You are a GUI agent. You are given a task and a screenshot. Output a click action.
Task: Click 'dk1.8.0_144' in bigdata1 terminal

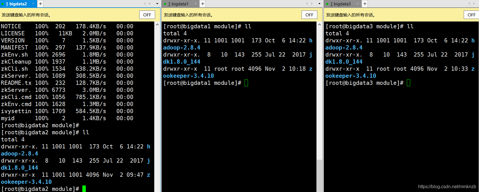pyautogui.click(x=182, y=62)
